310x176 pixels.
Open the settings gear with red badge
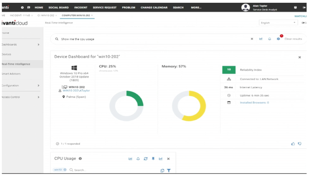pyautogui.click(x=278, y=39)
